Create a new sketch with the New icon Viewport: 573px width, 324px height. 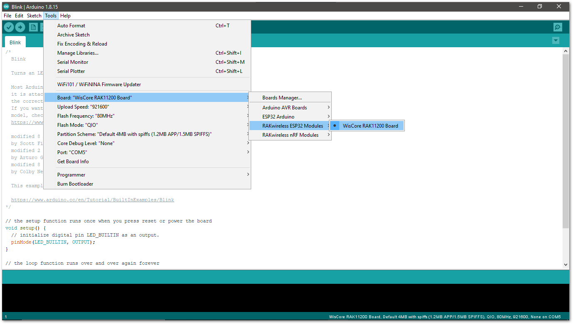(x=33, y=27)
